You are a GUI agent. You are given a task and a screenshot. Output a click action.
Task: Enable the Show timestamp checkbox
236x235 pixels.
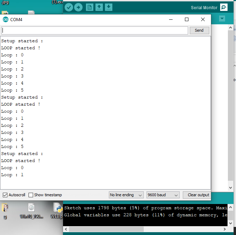(x=31, y=195)
